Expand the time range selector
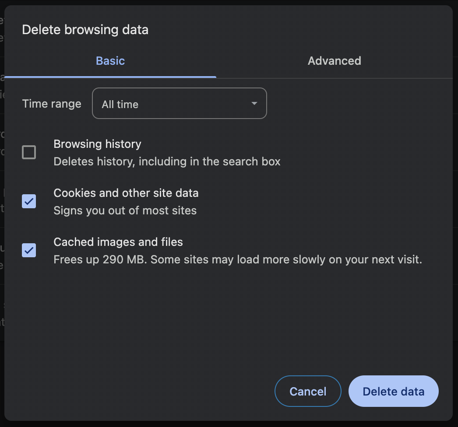 [180, 103]
